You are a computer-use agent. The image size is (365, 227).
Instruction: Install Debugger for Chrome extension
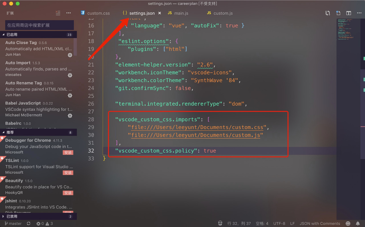coord(68,153)
